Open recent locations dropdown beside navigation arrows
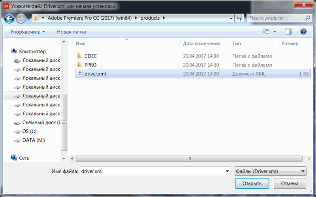Viewport: 316px width, 197px height. 29,19
